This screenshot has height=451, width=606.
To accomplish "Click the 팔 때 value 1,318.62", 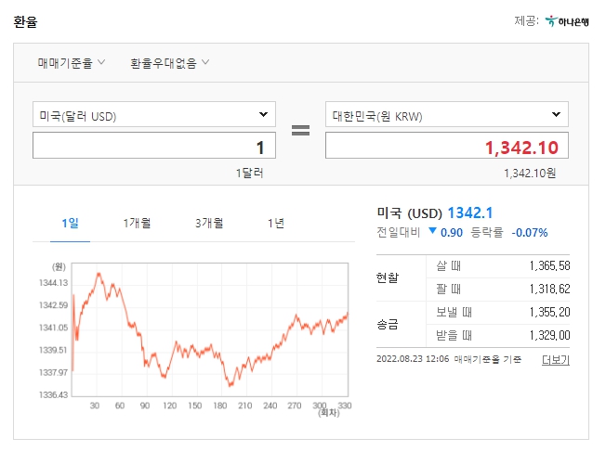I will 549,289.
